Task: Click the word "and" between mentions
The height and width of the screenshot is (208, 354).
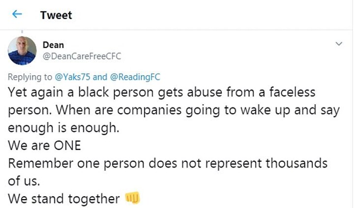Action: (x=100, y=77)
